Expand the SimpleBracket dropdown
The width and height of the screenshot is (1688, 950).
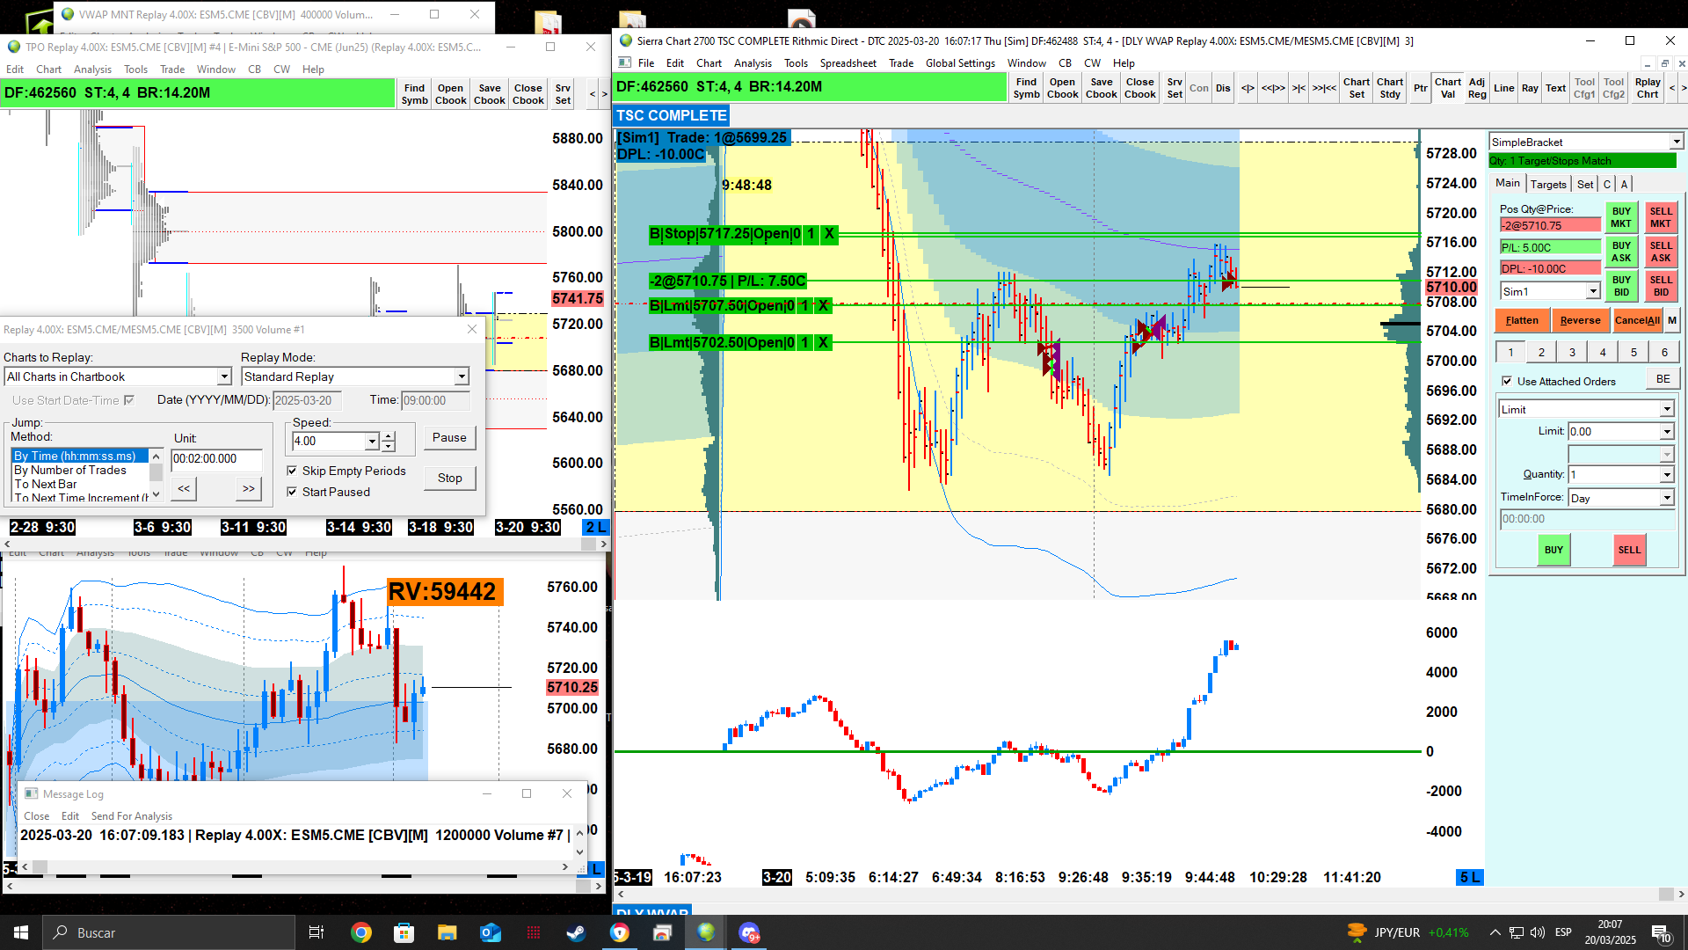click(x=1676, y=142)
